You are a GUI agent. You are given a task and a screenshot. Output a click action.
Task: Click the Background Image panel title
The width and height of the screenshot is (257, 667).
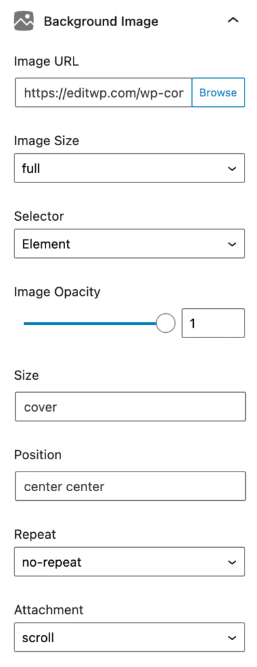tap(101, 21)
